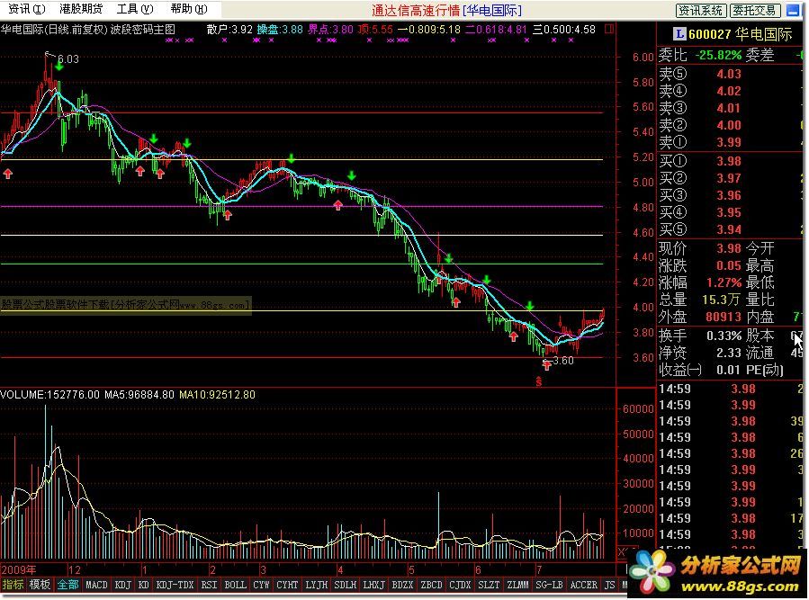Select the BOLL indicator tab

(x=235, y=585)
